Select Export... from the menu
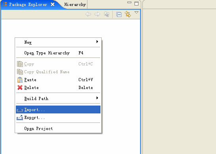This screenshot has width=216, height=154. pos(58,118)
